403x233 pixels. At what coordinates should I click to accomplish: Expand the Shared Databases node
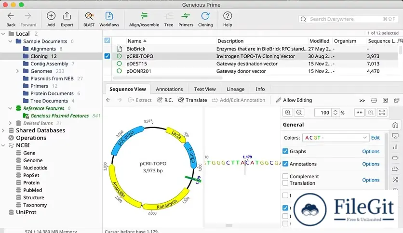(3, 130)
